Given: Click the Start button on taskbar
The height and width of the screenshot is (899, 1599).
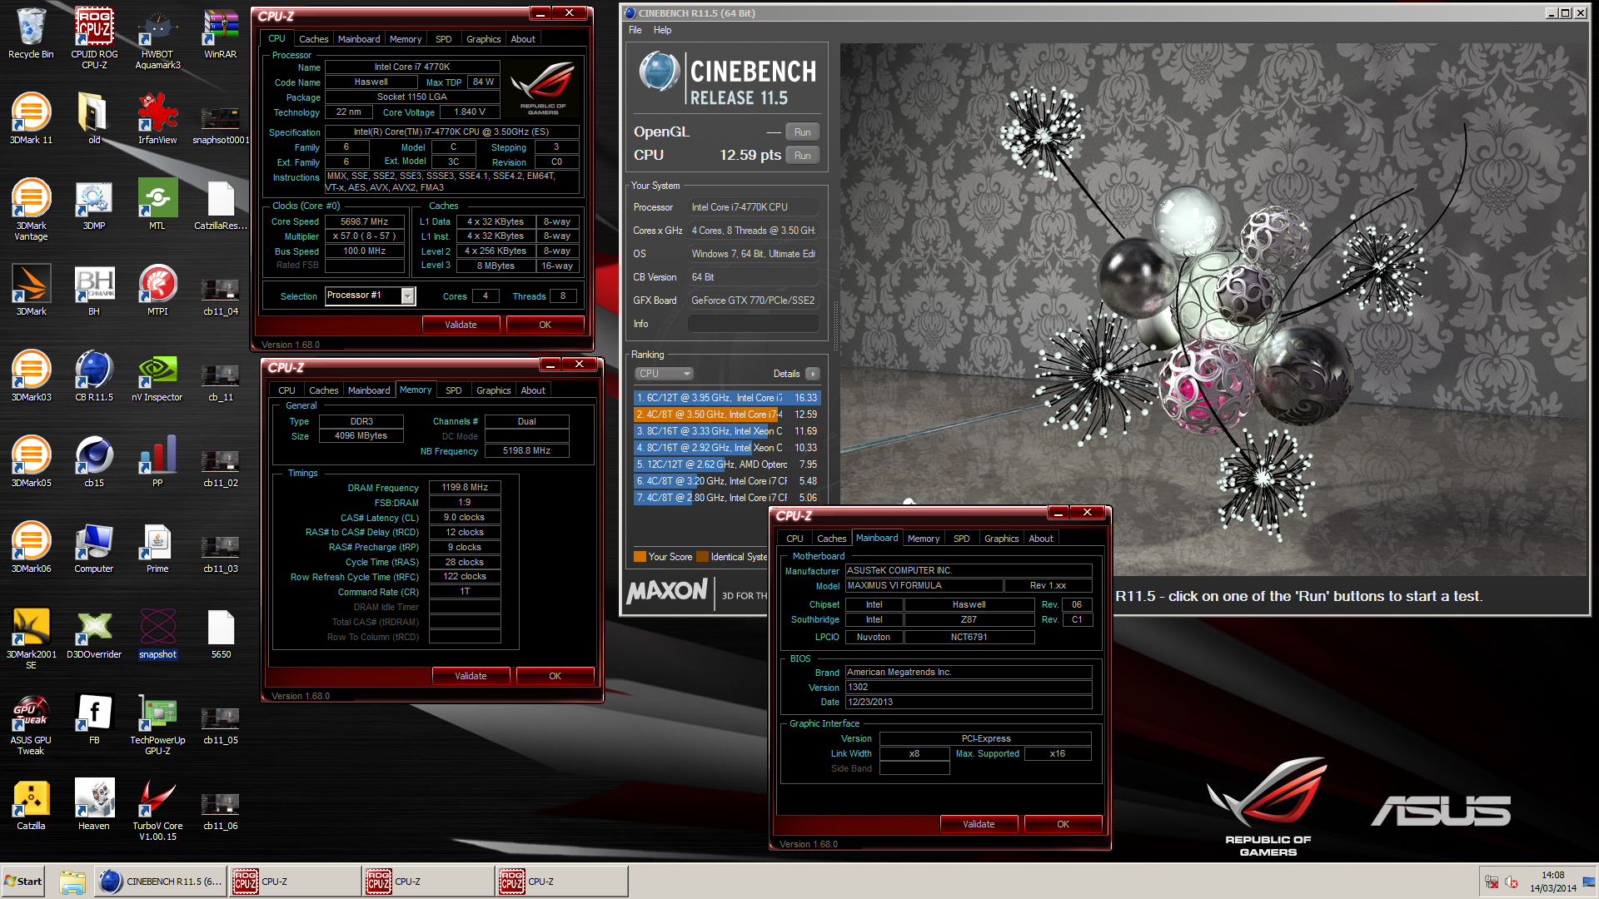Looking at the screenshot, I should (x=22, y=882).
